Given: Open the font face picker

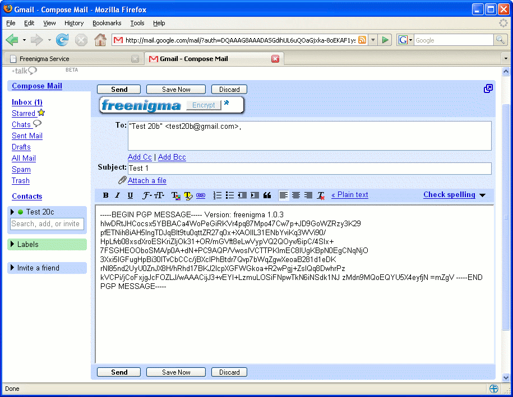Looking at the screenshot, I should pyautogui.click(x=146, y=195).
